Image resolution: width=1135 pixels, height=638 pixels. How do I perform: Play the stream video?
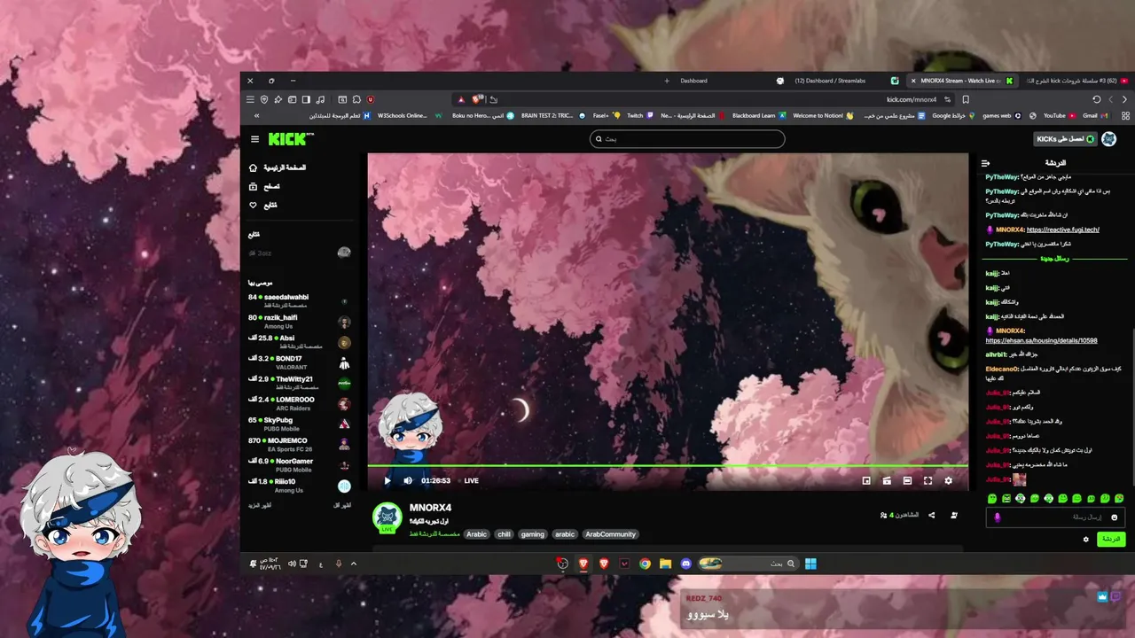click(387, 480)
